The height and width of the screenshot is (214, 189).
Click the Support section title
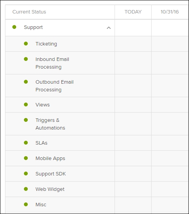[33, 27]
